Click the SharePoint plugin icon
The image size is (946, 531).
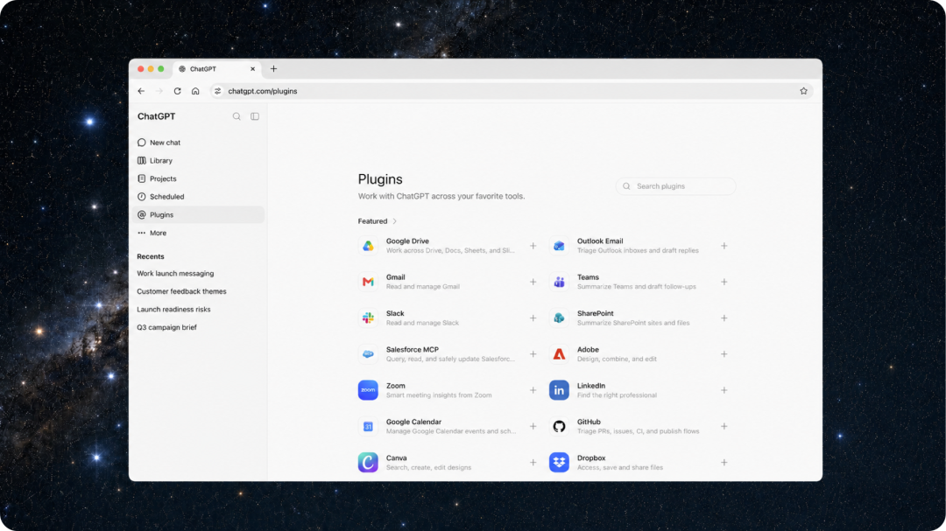[x=559, y=318]
